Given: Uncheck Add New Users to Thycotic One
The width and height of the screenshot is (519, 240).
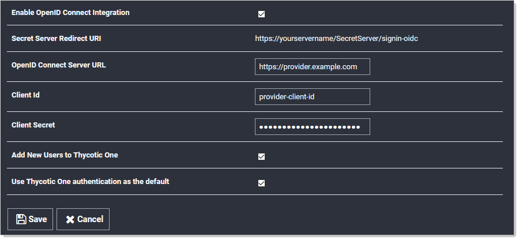Looking at the screenshot, I should [x=261, y=156].
